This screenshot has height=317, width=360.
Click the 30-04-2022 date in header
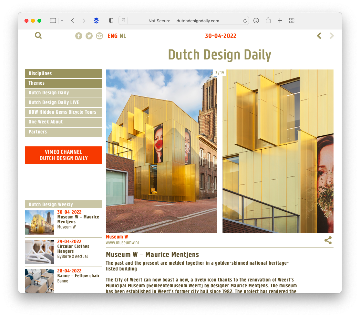click(221, 36)
